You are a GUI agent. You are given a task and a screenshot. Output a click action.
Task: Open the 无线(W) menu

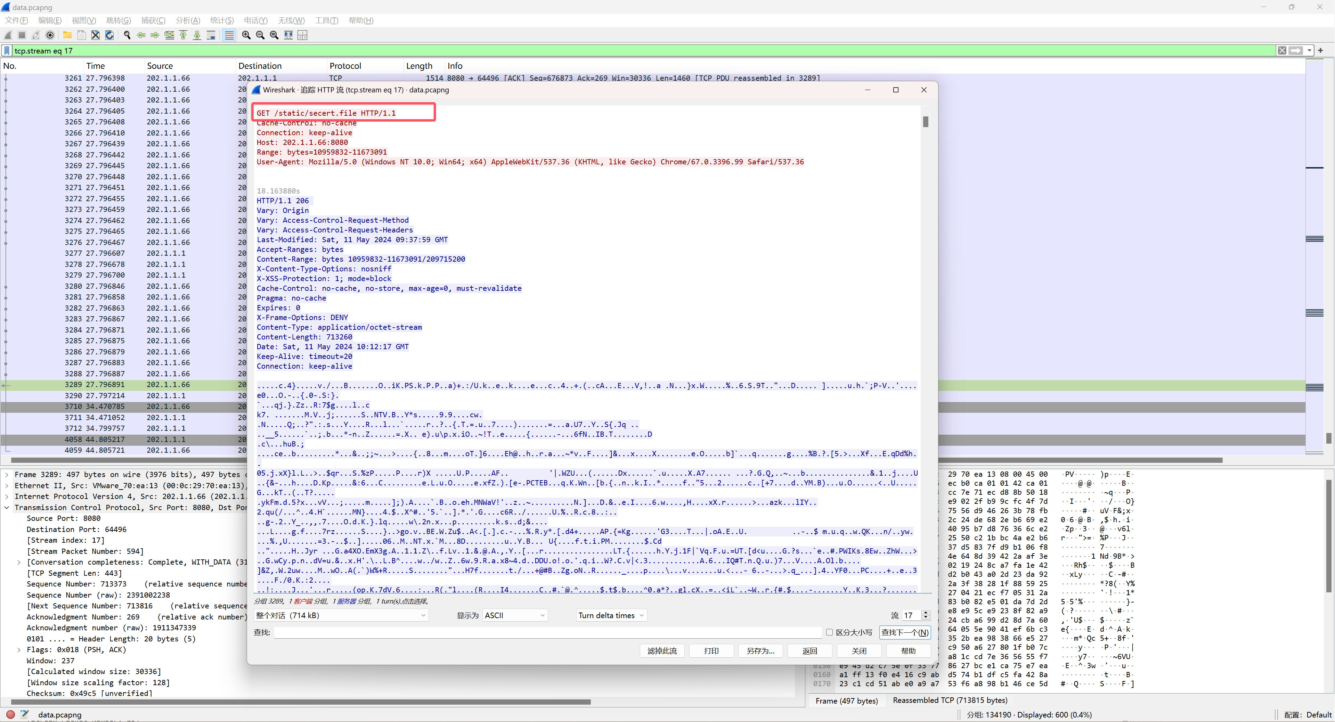coord(291,20)
